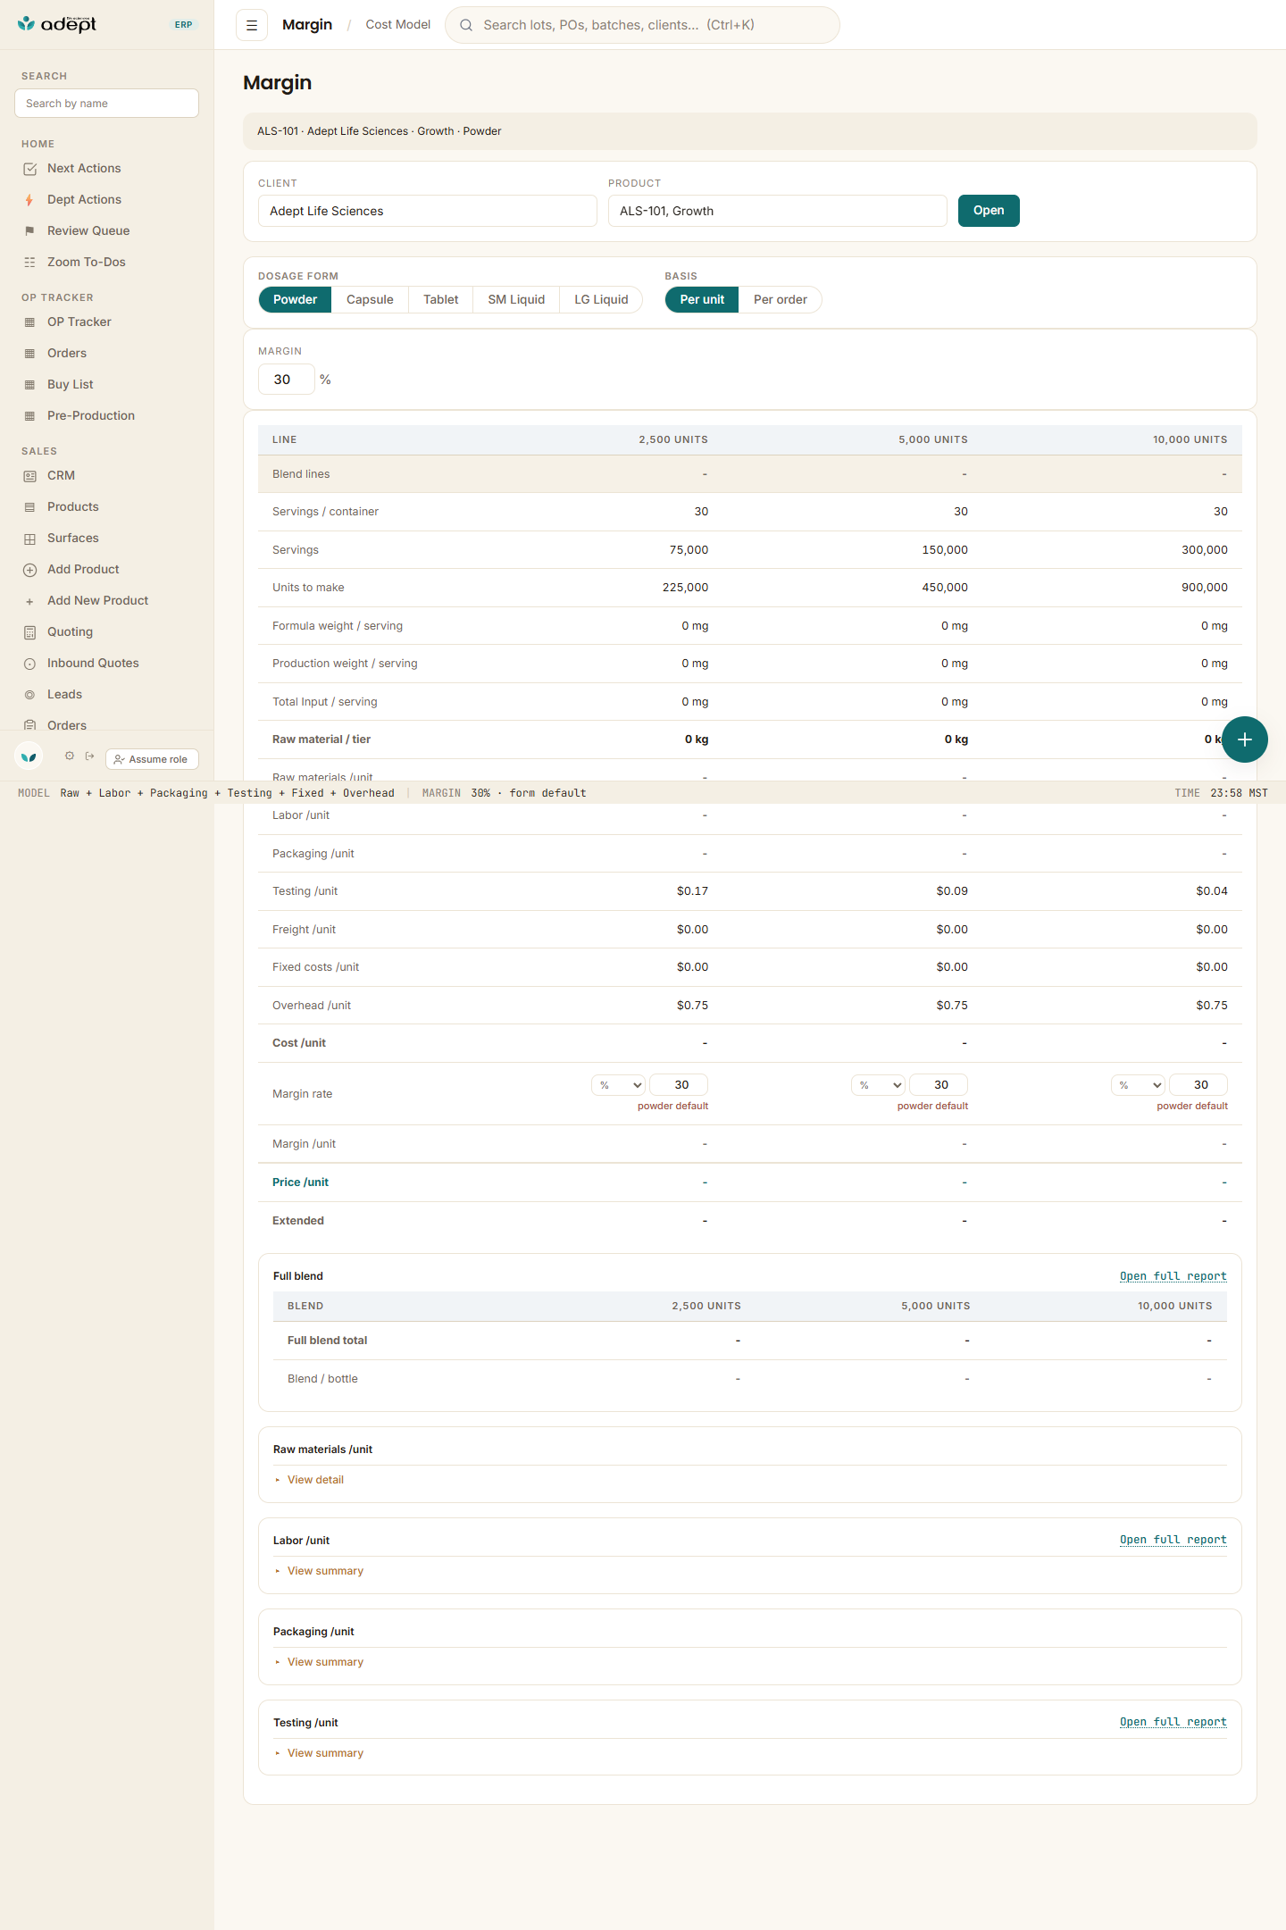Click the Surfaces grid icon
Image resolution: width=1286 pixels, height=1930 pixels.
[29, 539]
